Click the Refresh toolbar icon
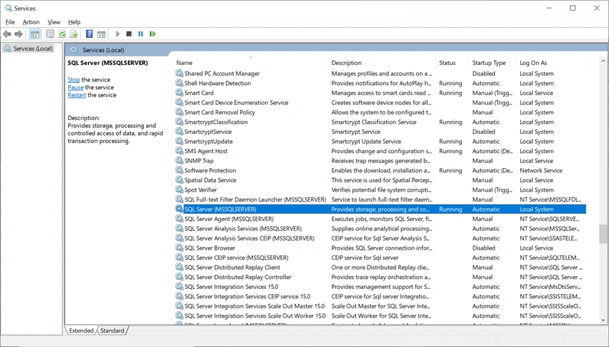The width and height of the screenshot is (609, 347). coord(62,34)
